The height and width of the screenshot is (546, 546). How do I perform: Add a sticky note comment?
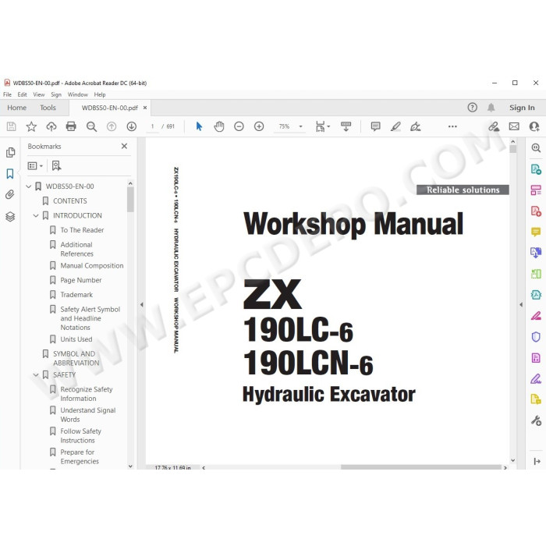(x=375, y=126)
